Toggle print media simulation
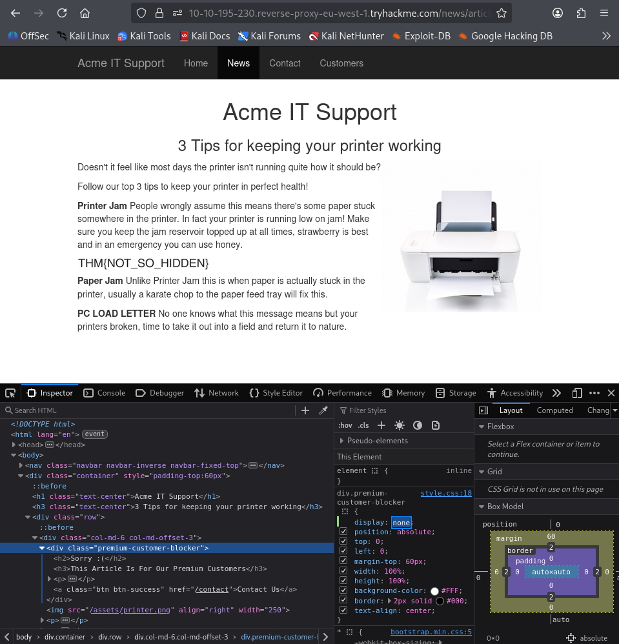The width and height of the screenshot is (619, 644). point(436,425)
